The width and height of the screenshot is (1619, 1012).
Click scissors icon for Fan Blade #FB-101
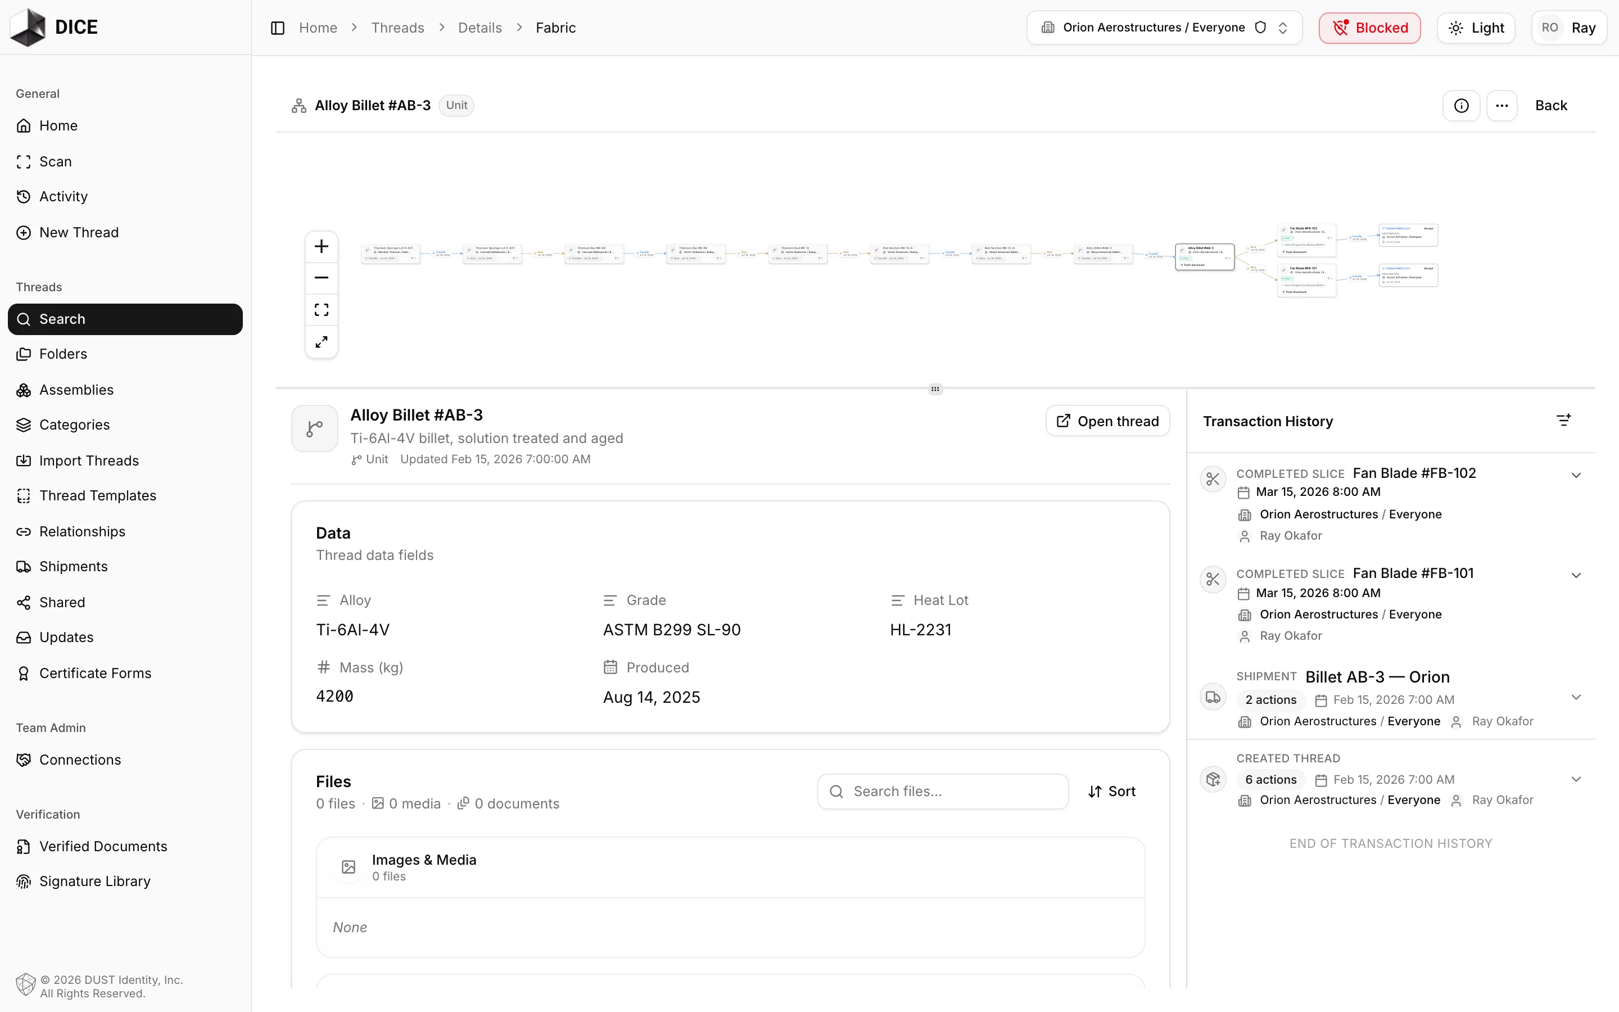tap(1213, 580)
